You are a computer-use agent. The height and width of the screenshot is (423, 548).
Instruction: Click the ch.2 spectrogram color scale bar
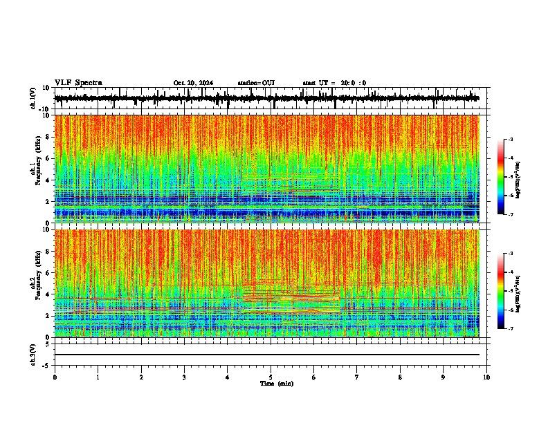pyautogui.click(x=501, y=291)
